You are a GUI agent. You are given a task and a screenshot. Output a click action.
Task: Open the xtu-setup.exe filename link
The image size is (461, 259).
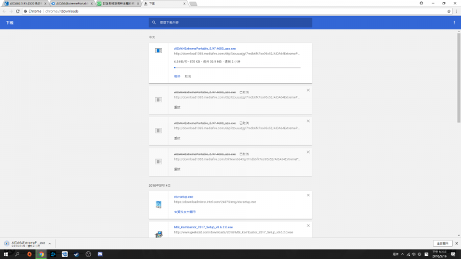pos(184,197)
